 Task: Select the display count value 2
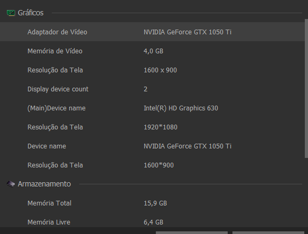pos(146,89)
